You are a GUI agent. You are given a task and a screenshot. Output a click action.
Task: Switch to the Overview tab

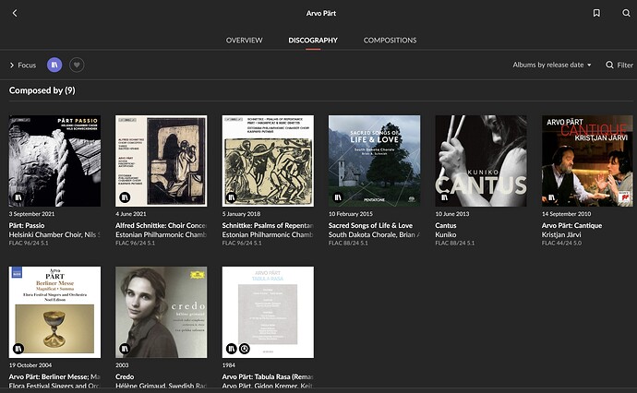pyautogui.click(x=245, y=41)
